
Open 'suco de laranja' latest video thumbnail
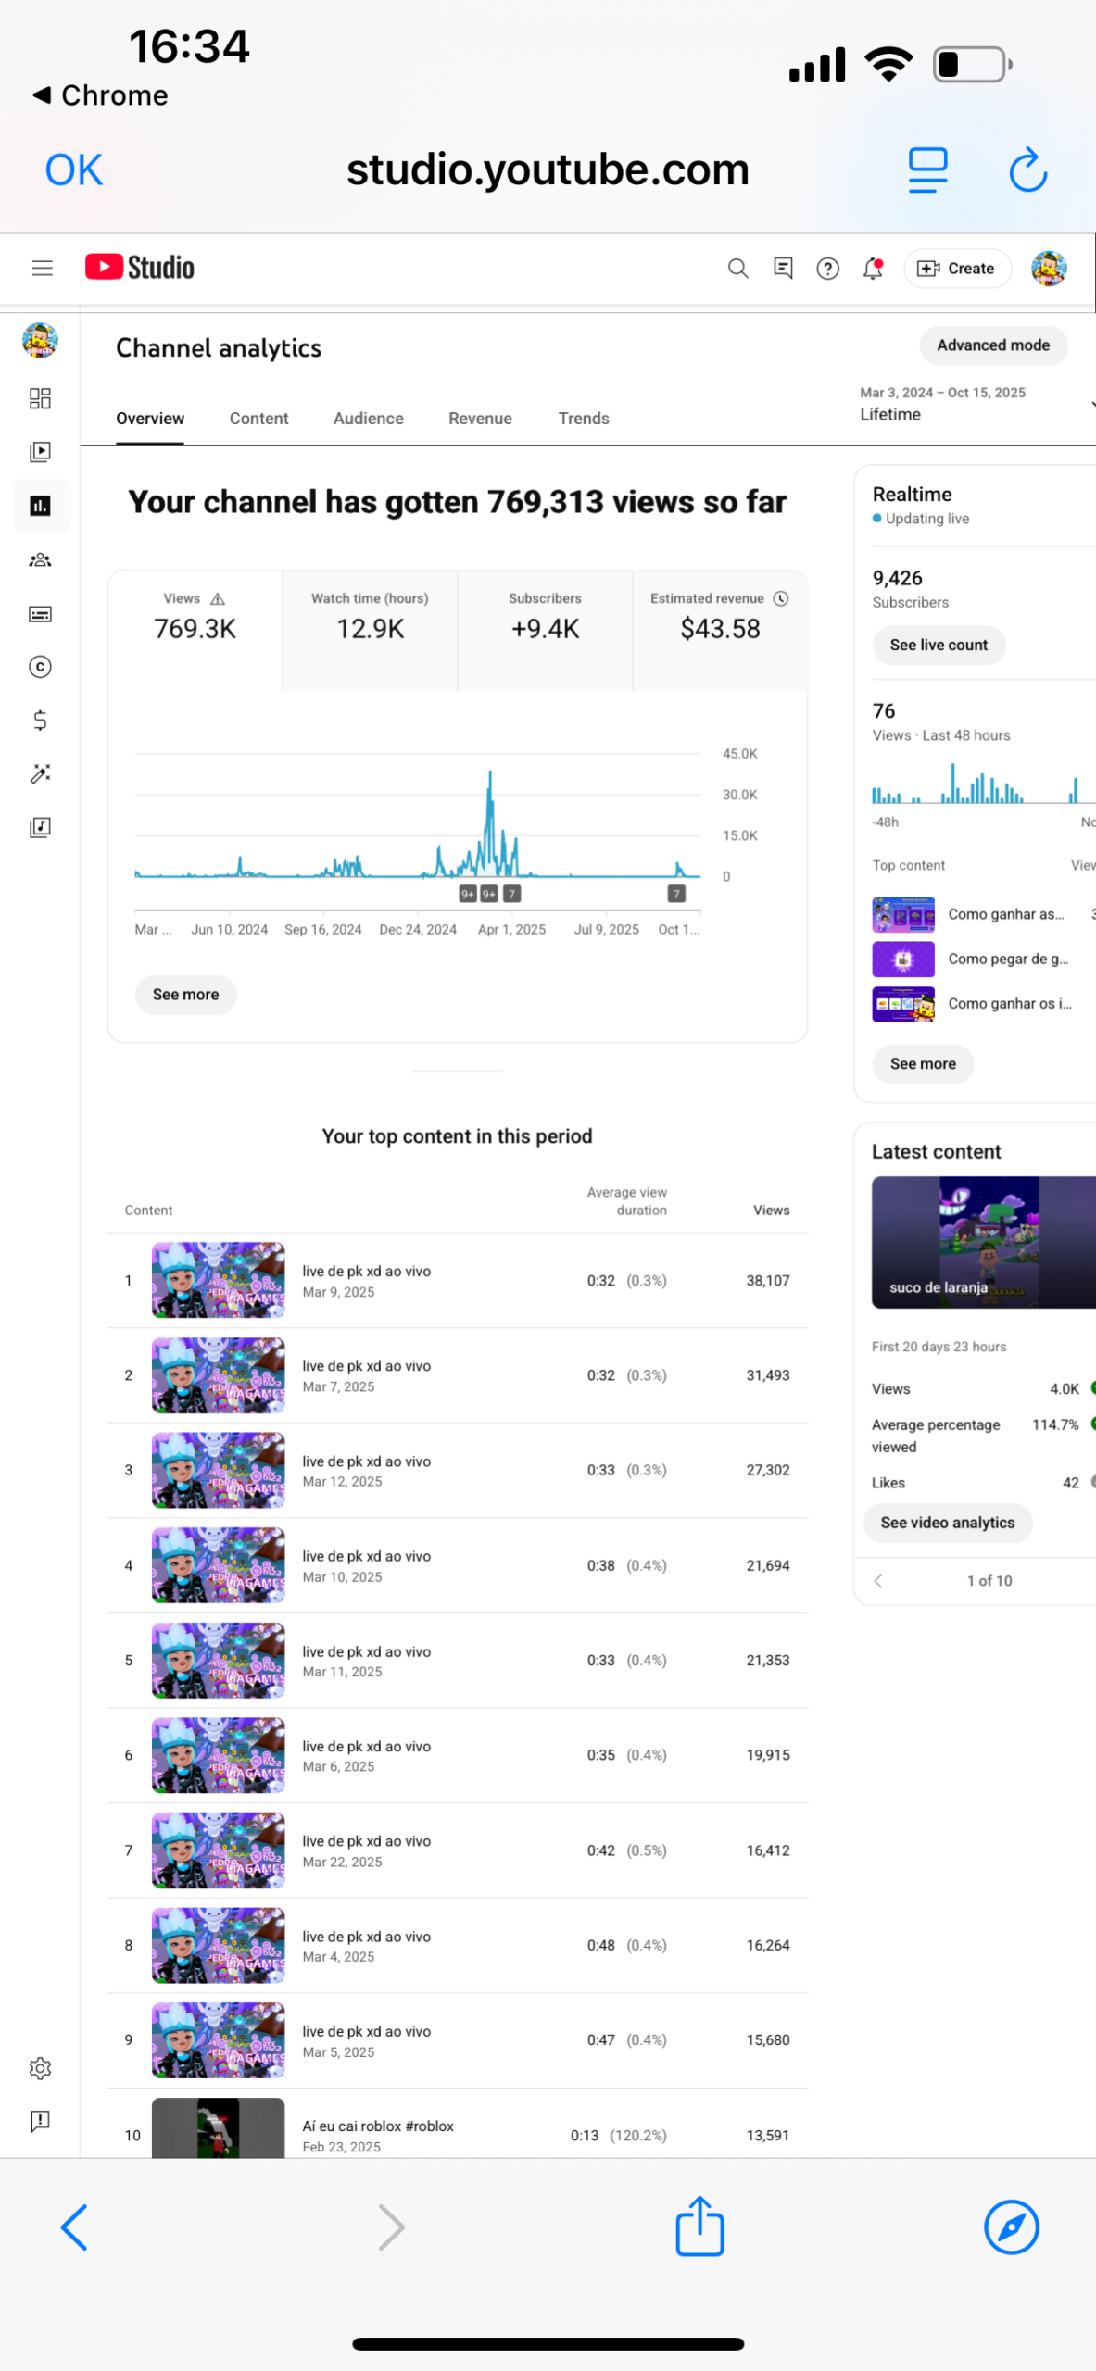(984, 1243)
